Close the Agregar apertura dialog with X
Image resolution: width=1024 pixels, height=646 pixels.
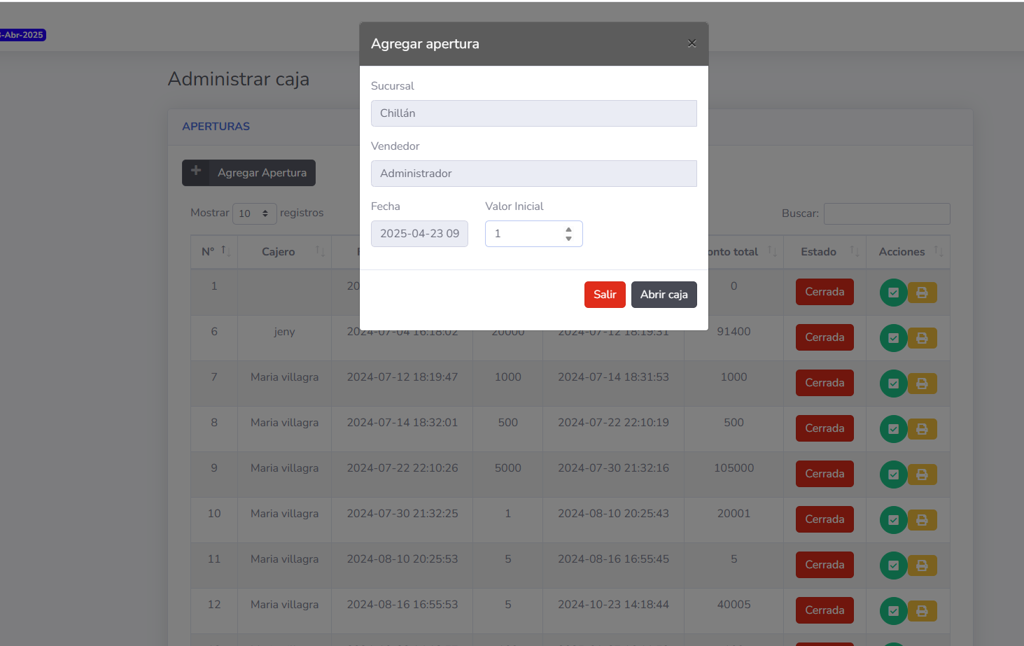692,43
